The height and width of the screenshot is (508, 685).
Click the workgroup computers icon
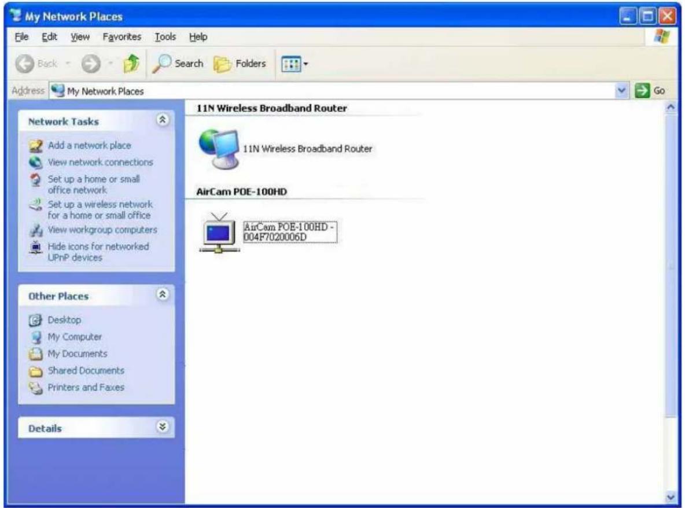pyautogui.click(x=36, y=230)
